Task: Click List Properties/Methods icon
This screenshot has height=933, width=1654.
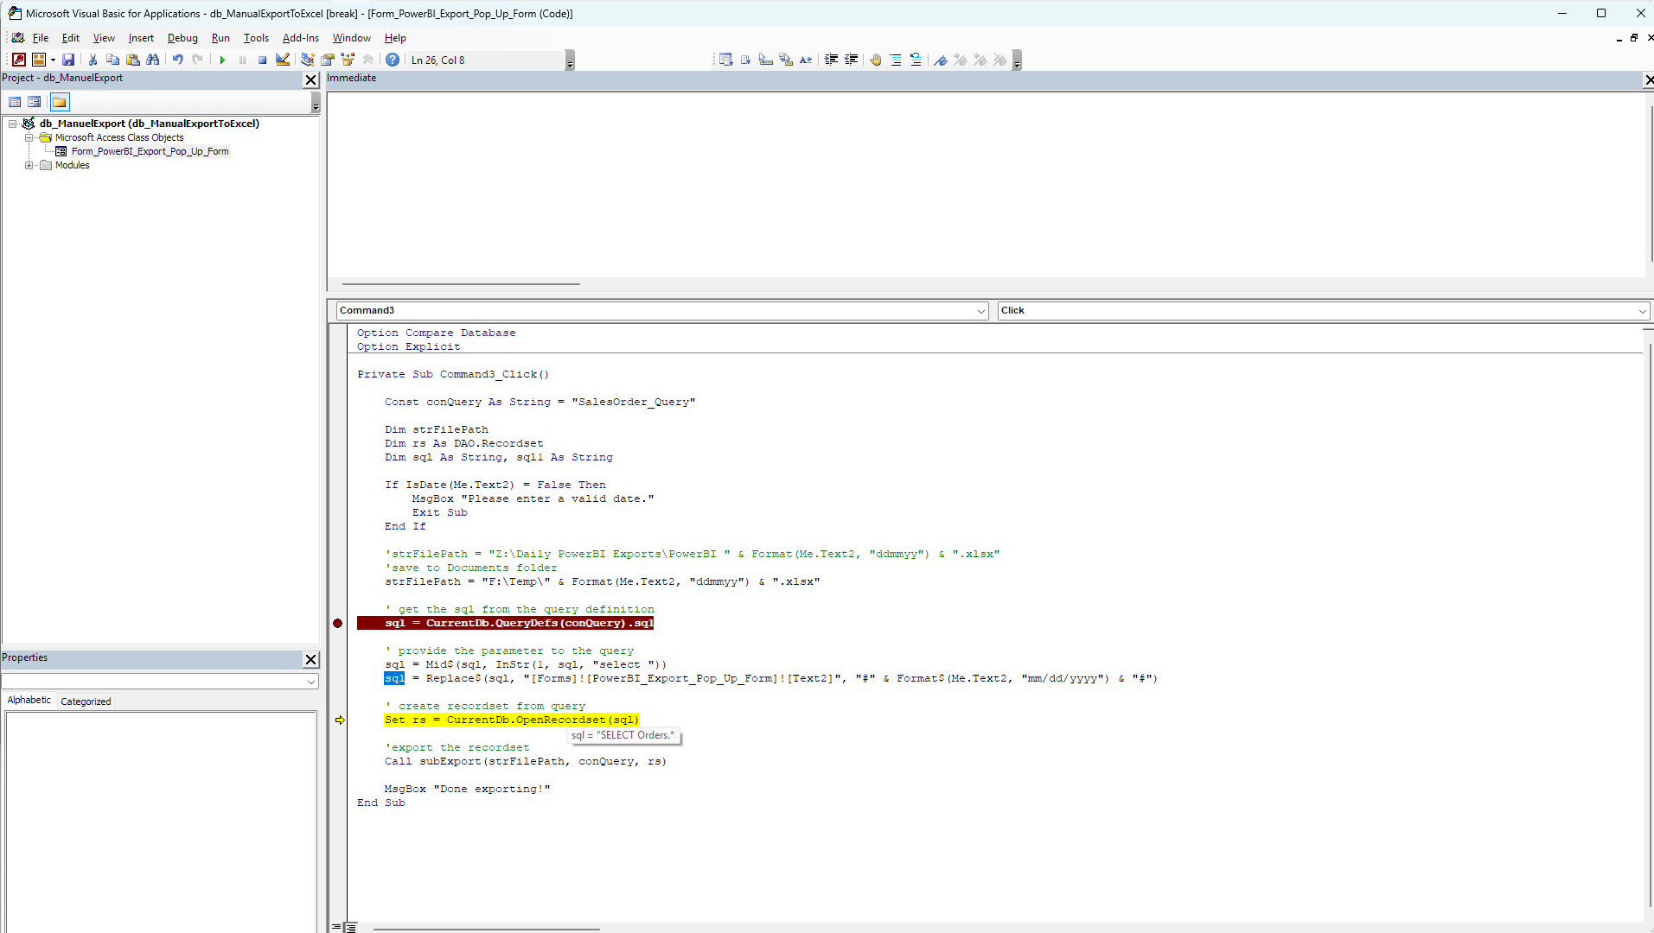Action: pos(725,60)
